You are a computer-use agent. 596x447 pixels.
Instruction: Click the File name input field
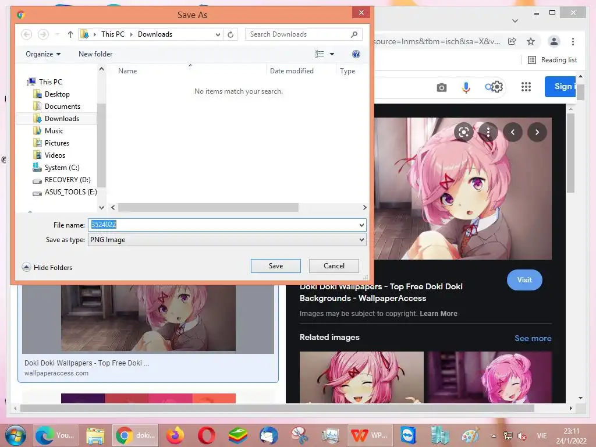(x=223, y=225)
